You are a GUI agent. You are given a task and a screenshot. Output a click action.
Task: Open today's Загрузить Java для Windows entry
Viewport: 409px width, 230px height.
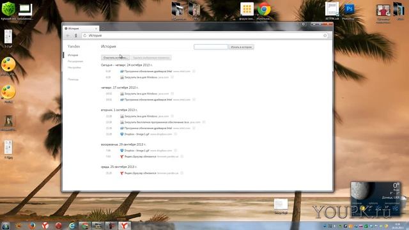(x=141, y=77)
